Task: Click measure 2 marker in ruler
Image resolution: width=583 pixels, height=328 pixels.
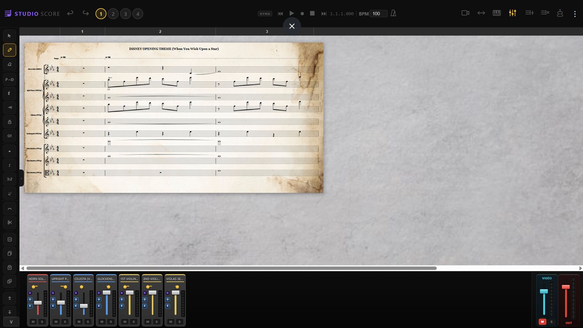Action: coord(160,31)
